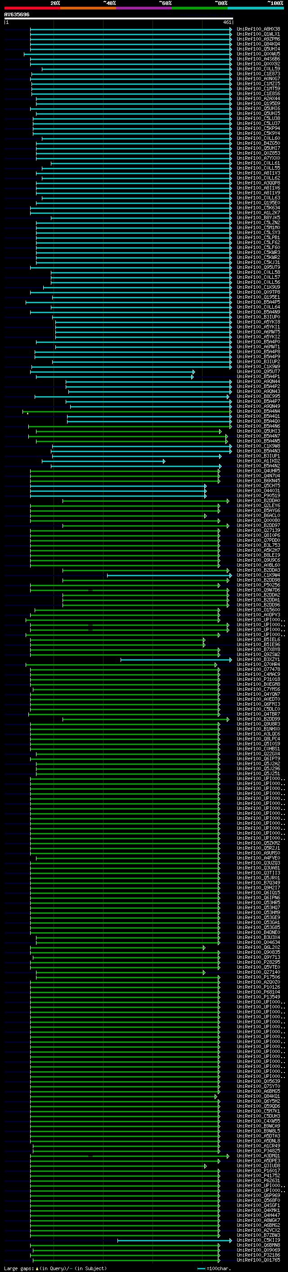Viewport: 288px width, 1272px height.
Task: Select hit label UniRef100_Q195D9
Action: point(258,104)
